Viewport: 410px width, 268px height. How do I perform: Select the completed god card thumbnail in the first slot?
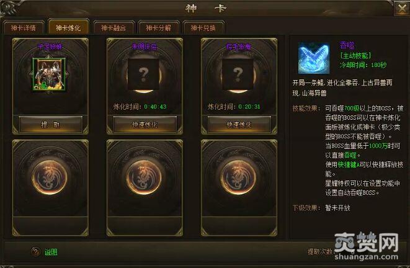pyautogui.click(x=49, y=74)
